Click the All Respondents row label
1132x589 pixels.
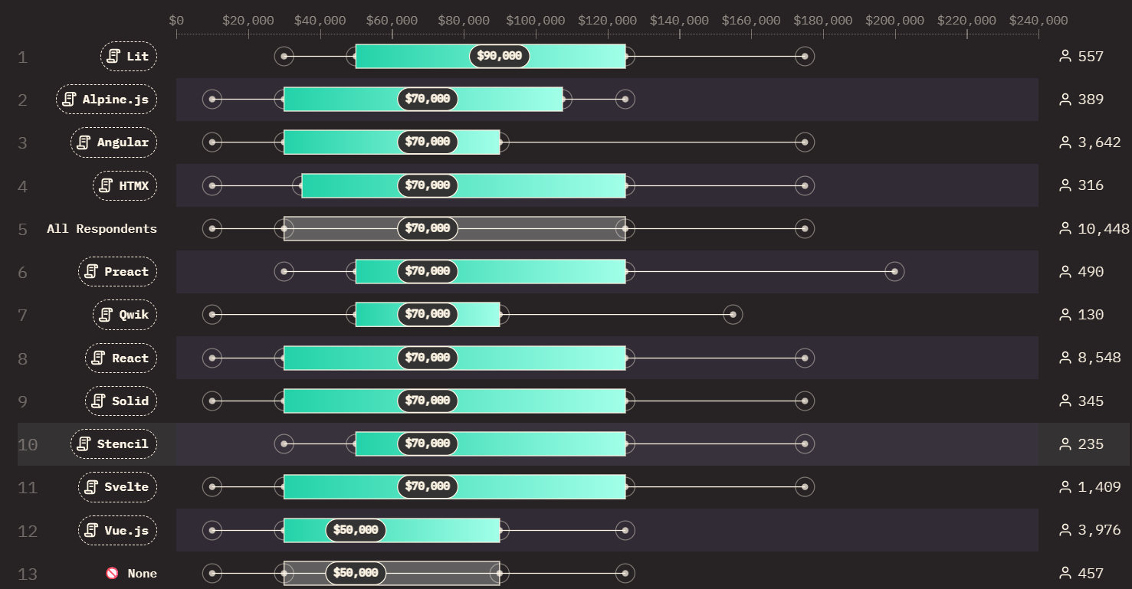pos(102,228)
